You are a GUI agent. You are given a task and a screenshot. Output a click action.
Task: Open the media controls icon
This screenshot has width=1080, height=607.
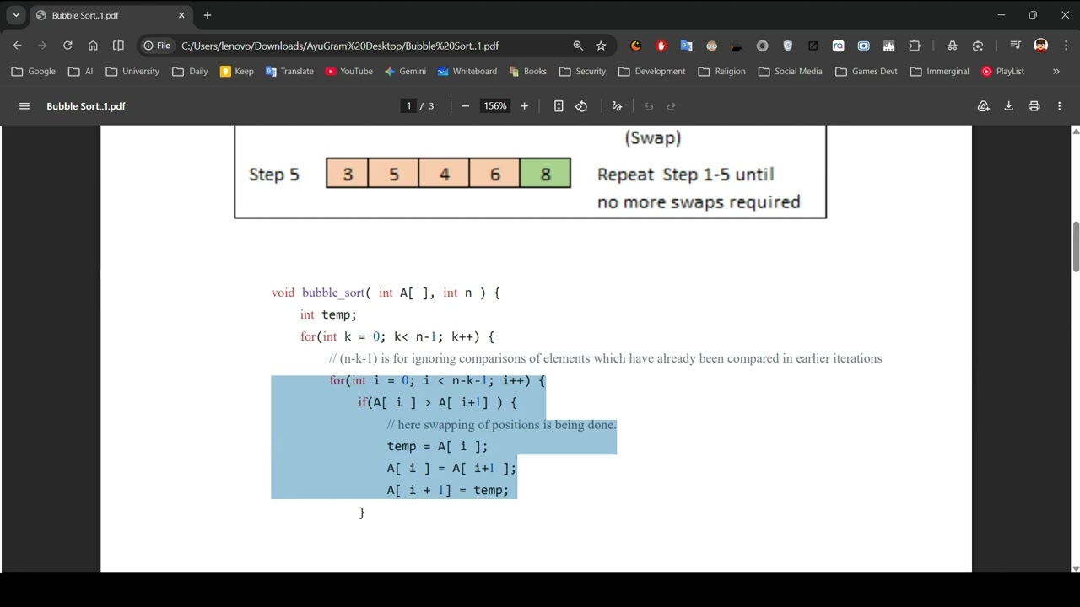[1015, 46]
